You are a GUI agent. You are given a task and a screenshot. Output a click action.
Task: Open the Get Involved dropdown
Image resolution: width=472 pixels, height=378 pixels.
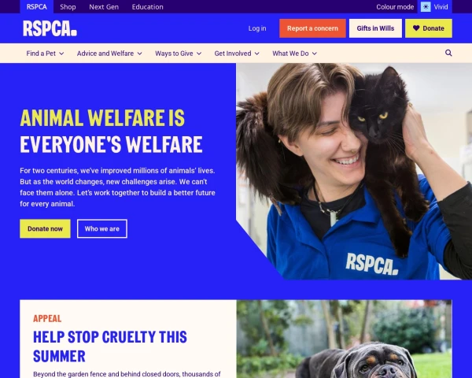tap(237, 54)
